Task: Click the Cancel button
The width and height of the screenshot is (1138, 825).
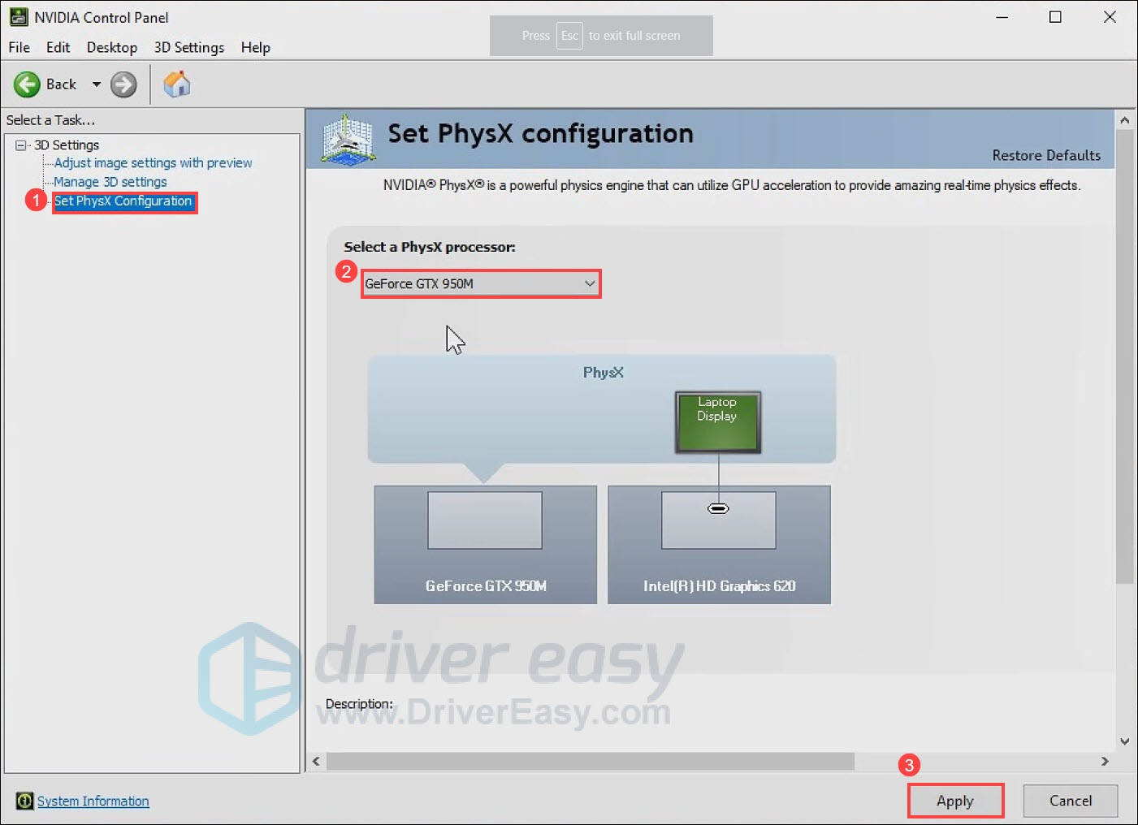Action: (x=1070, y=801)
